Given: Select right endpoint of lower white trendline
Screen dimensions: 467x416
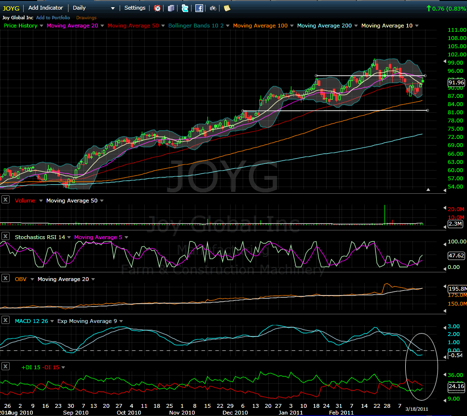Looking at the screenshot, I should pos(428,110).
